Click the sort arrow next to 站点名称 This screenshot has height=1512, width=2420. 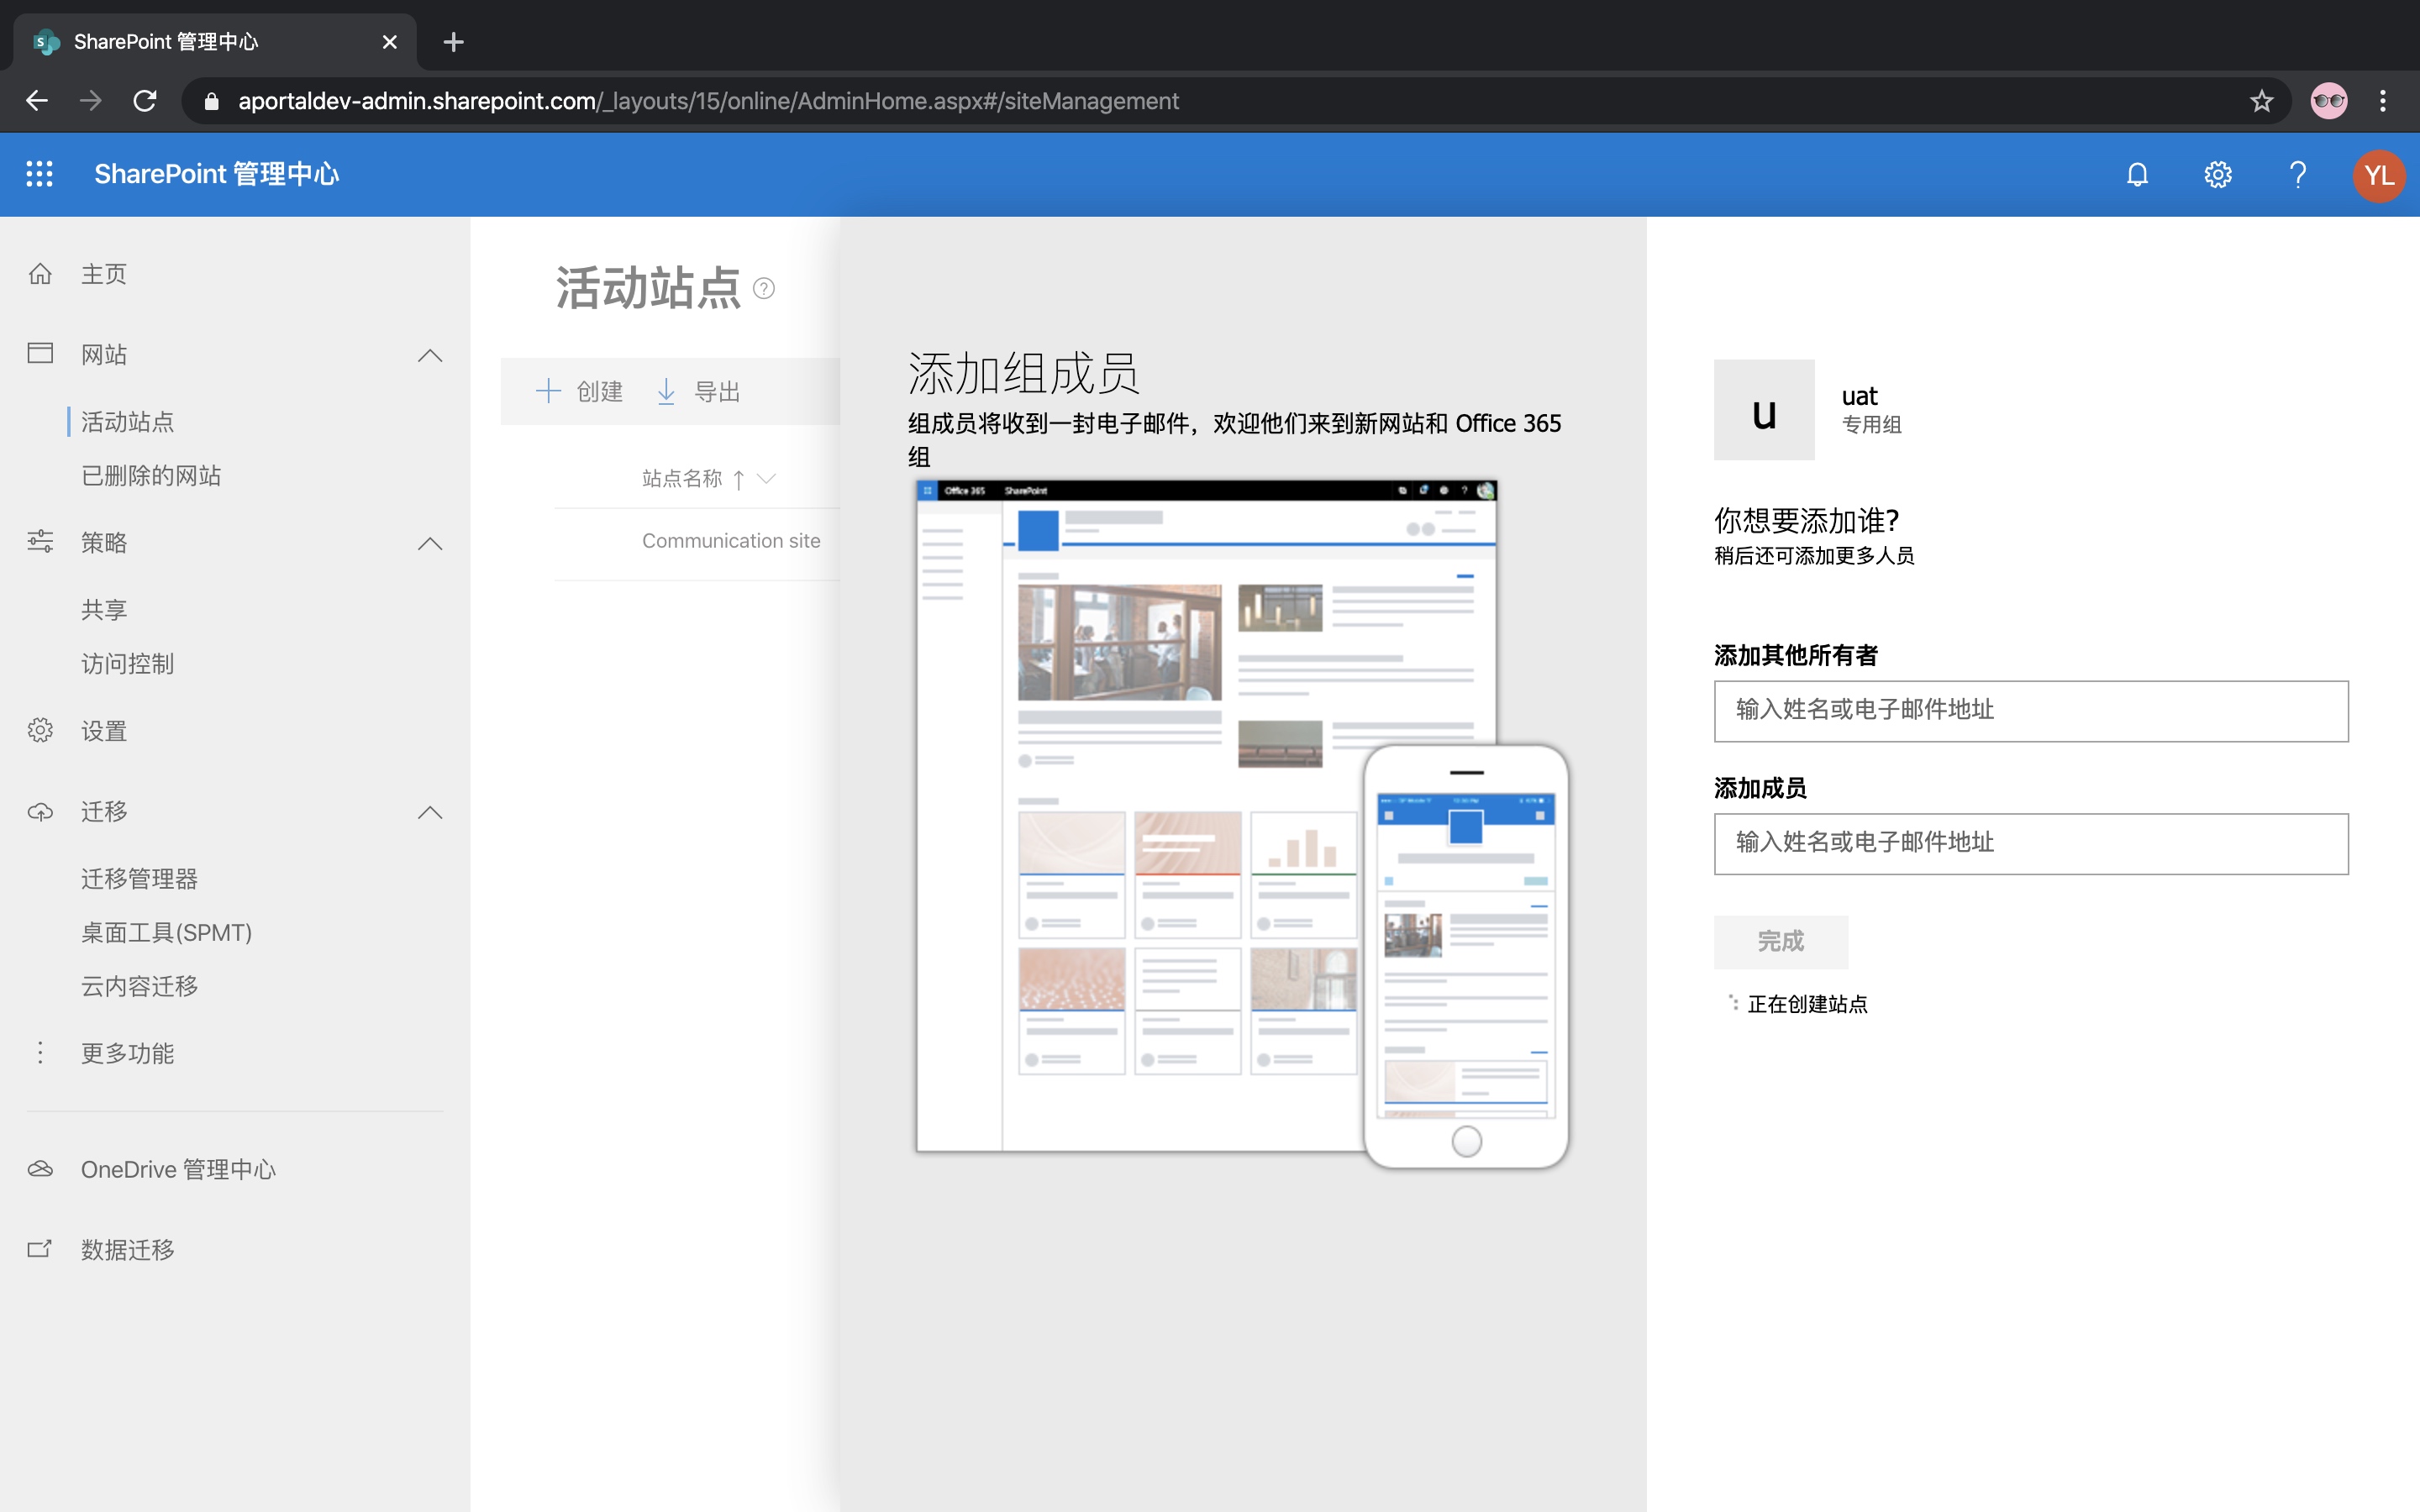coord(738,479)
